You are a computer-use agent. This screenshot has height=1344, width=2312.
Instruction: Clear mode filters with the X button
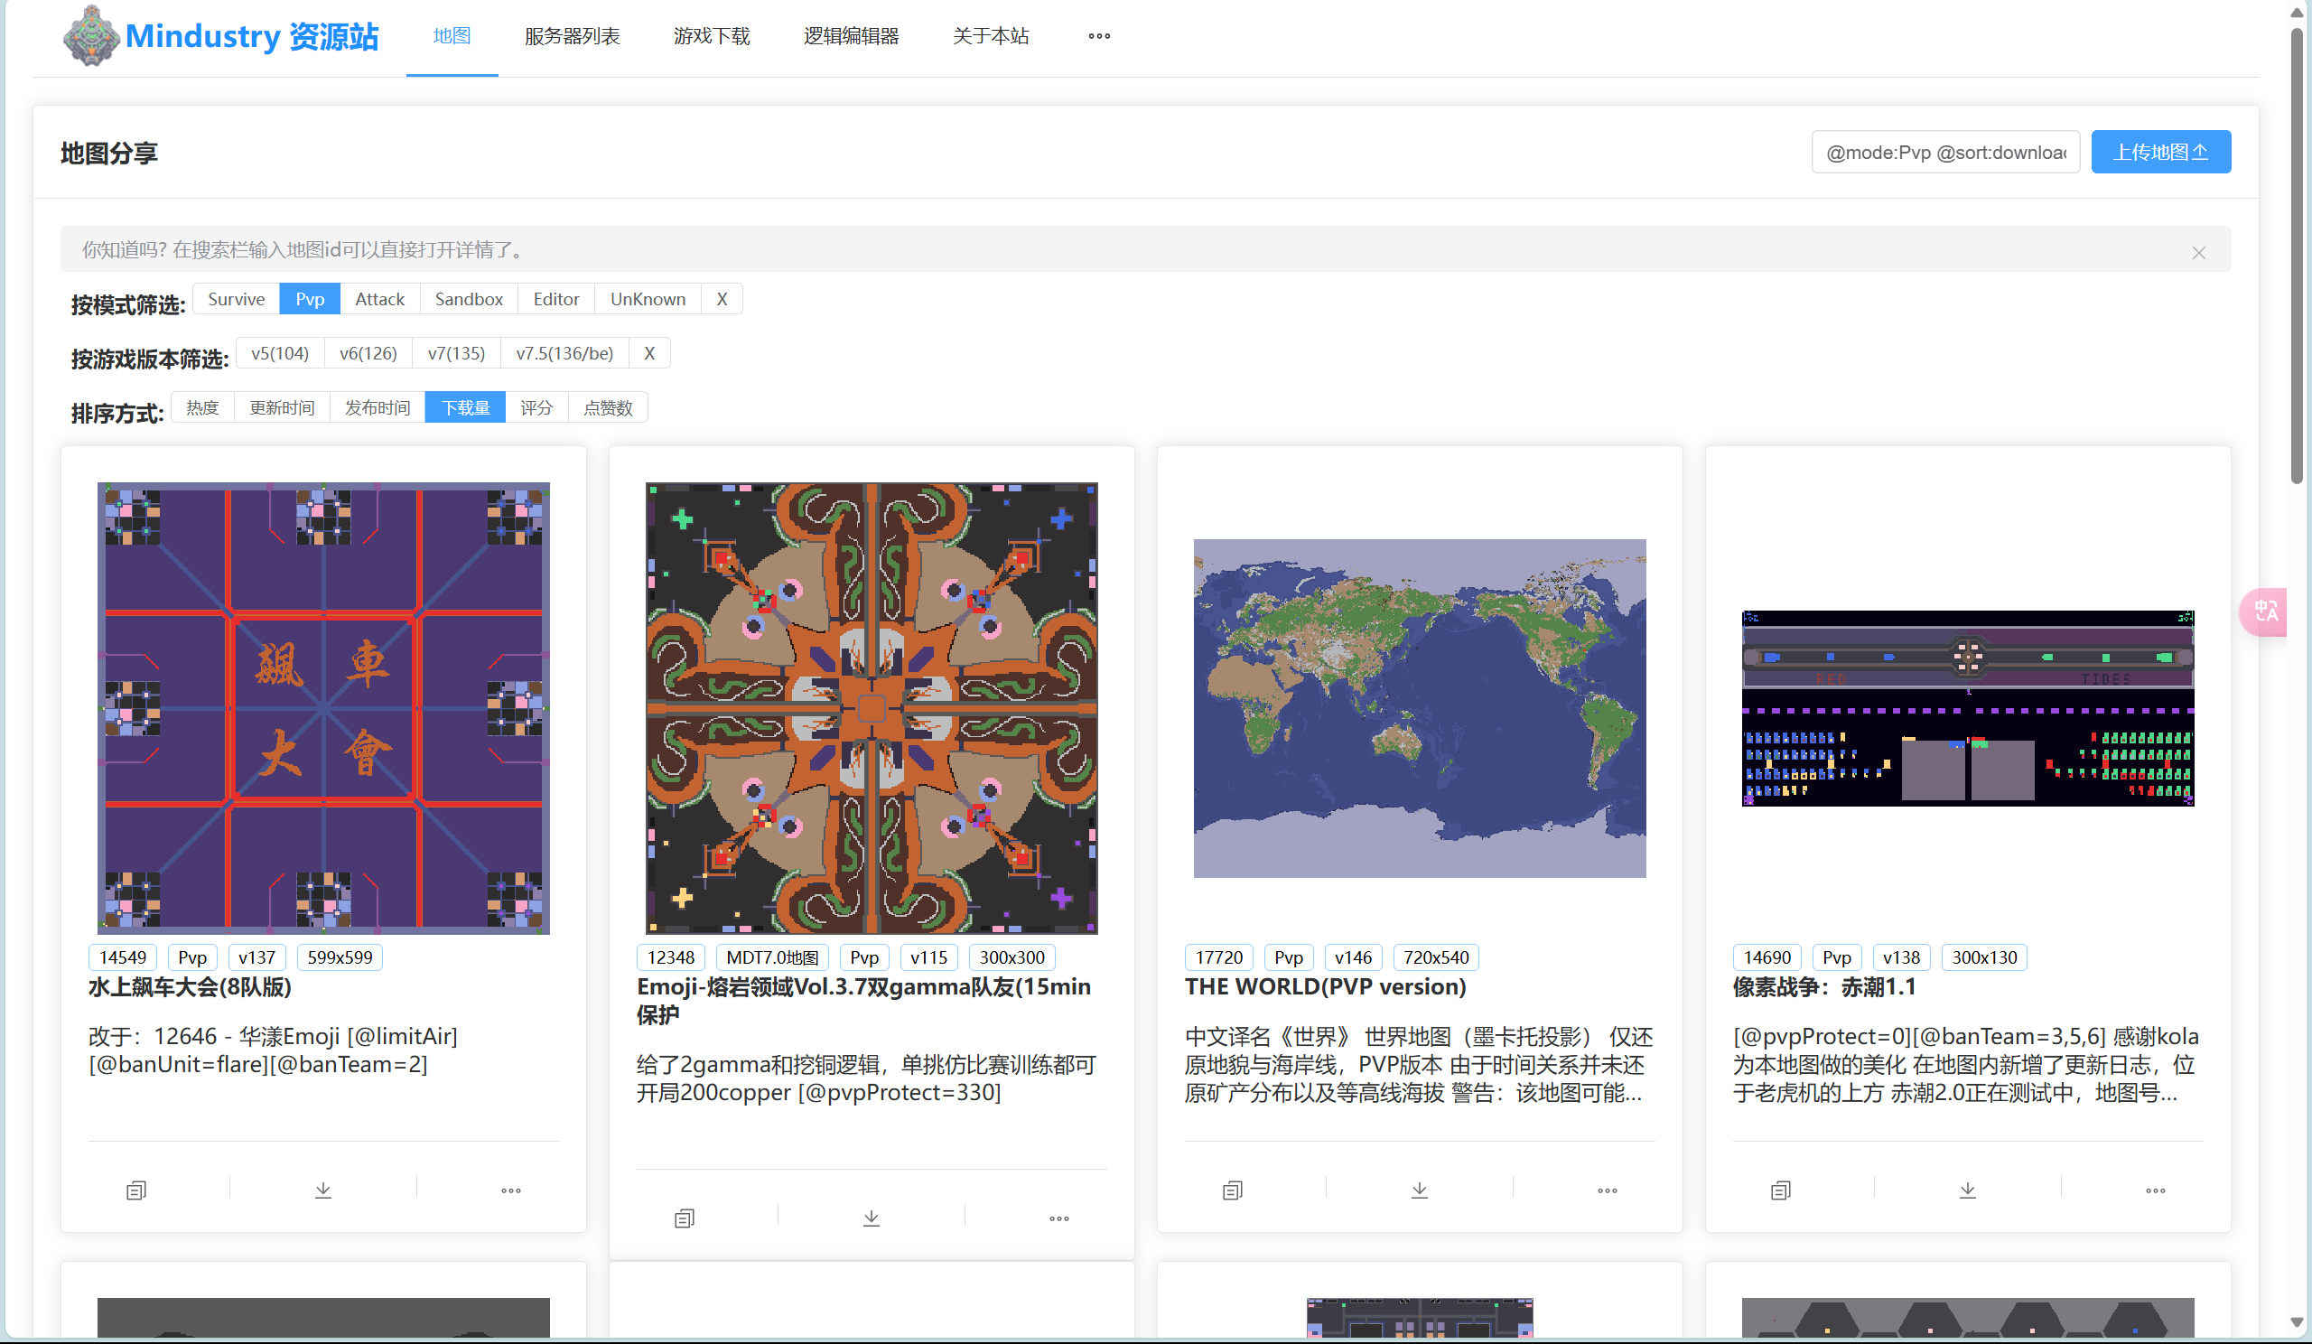coord(721,298)
